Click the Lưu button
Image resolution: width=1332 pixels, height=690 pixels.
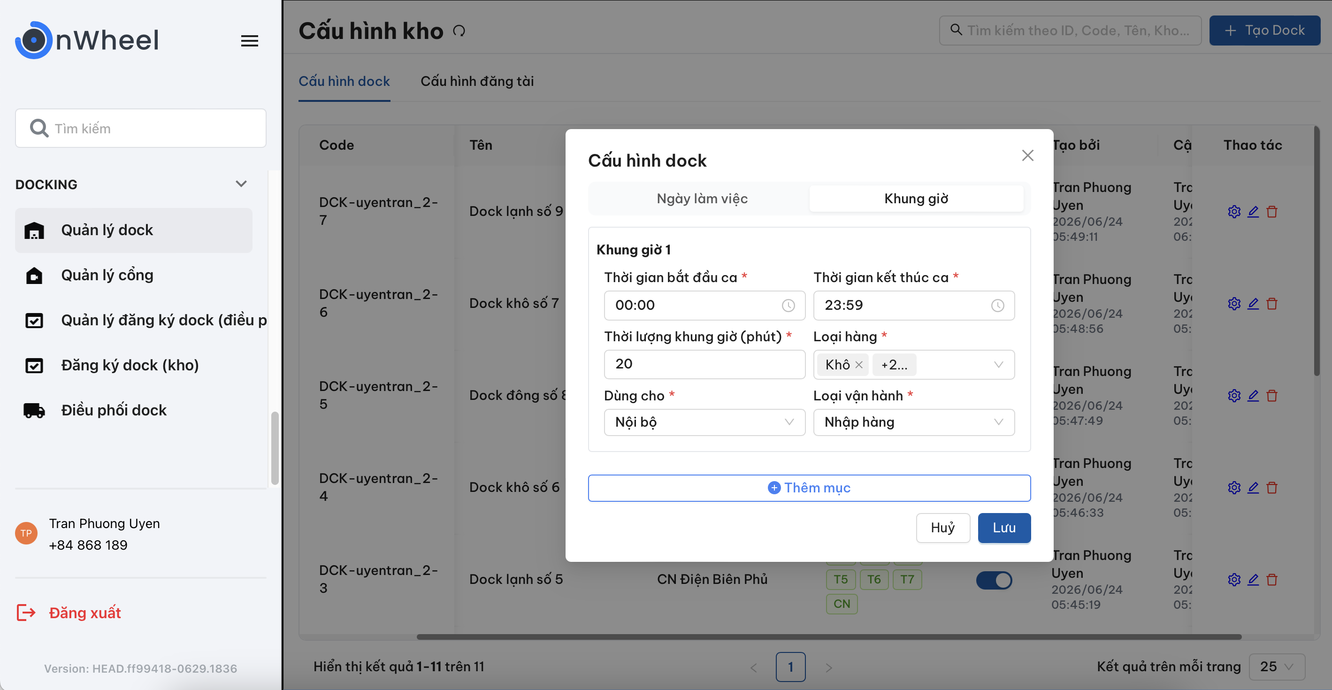1003,528
